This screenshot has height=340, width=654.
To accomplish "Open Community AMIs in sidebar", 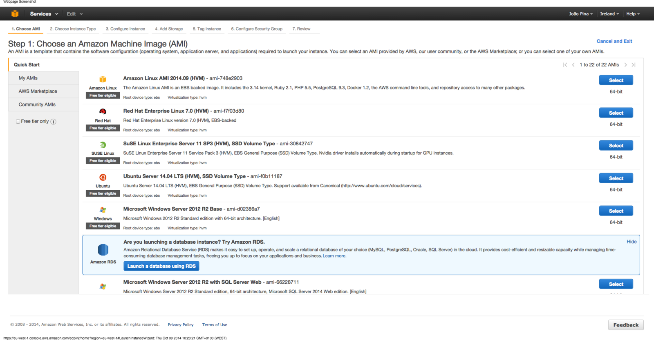I will 44,104.
